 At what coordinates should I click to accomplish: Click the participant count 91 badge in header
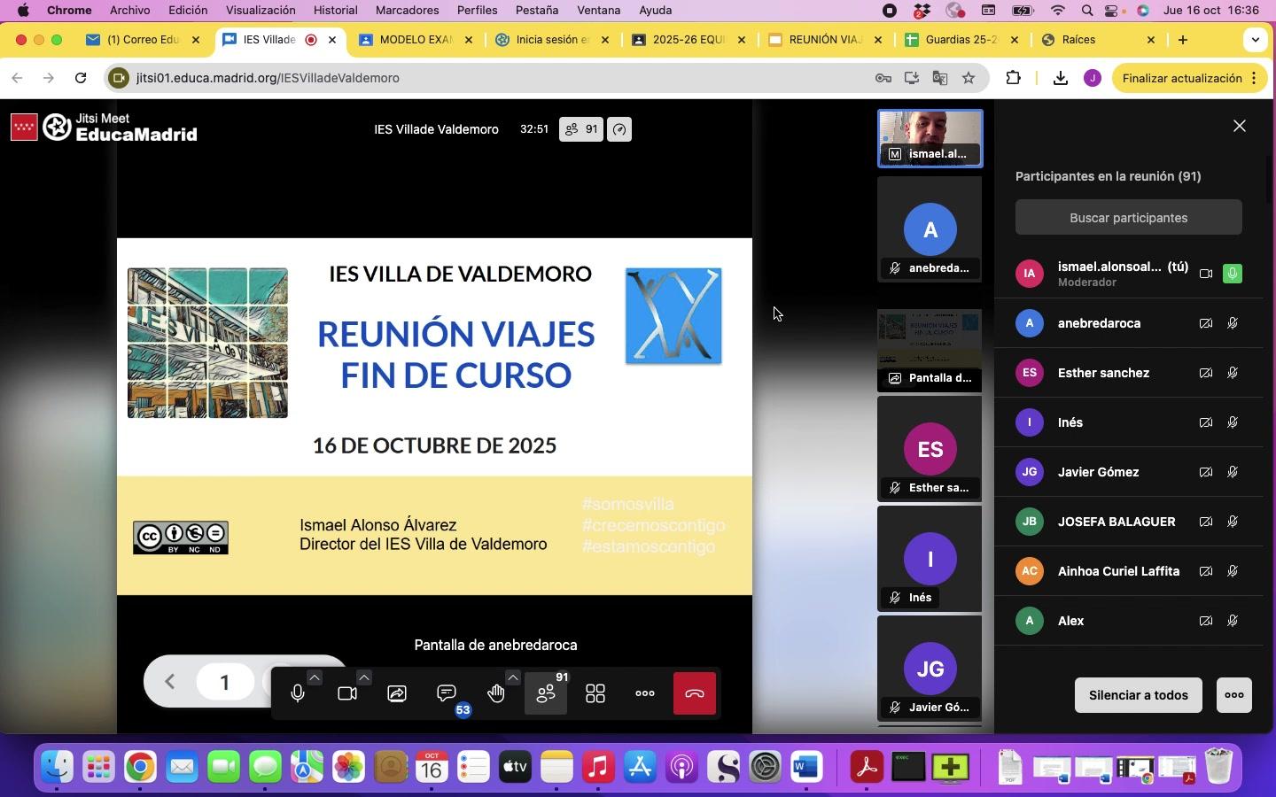(x=581, y=129)
